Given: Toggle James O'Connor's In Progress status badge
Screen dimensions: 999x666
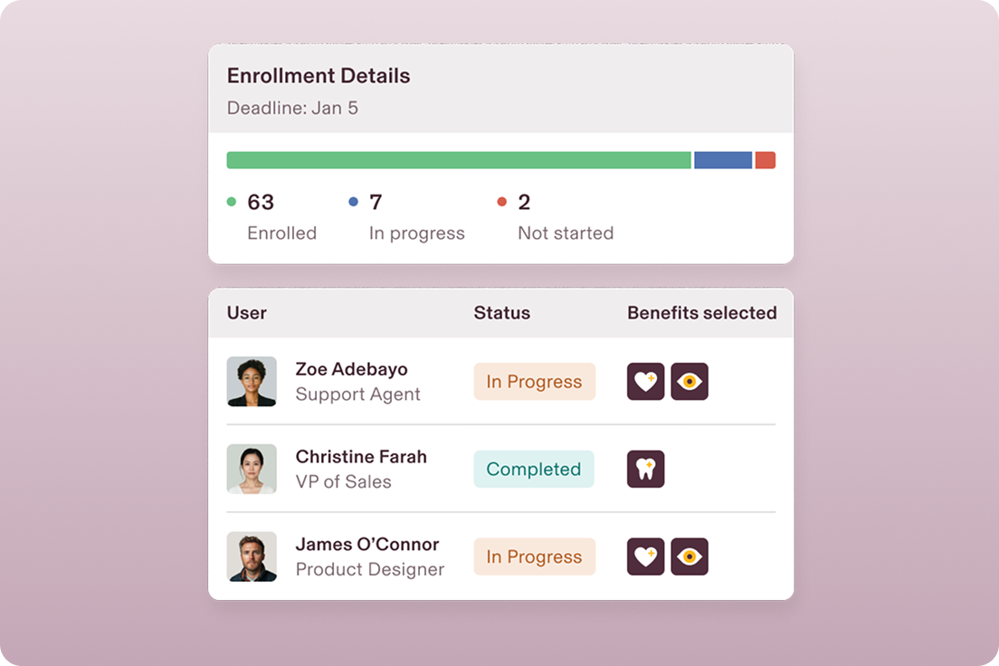Looking at the screenshot, I should coord(534,556).
